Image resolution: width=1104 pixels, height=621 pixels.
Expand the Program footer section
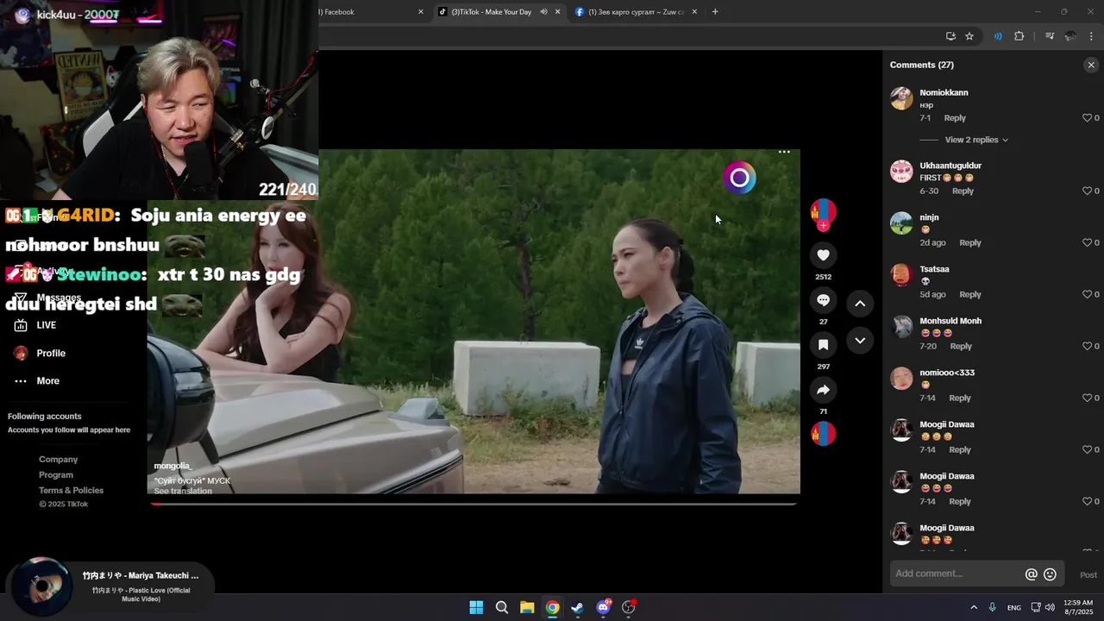(x=56, y=475)
